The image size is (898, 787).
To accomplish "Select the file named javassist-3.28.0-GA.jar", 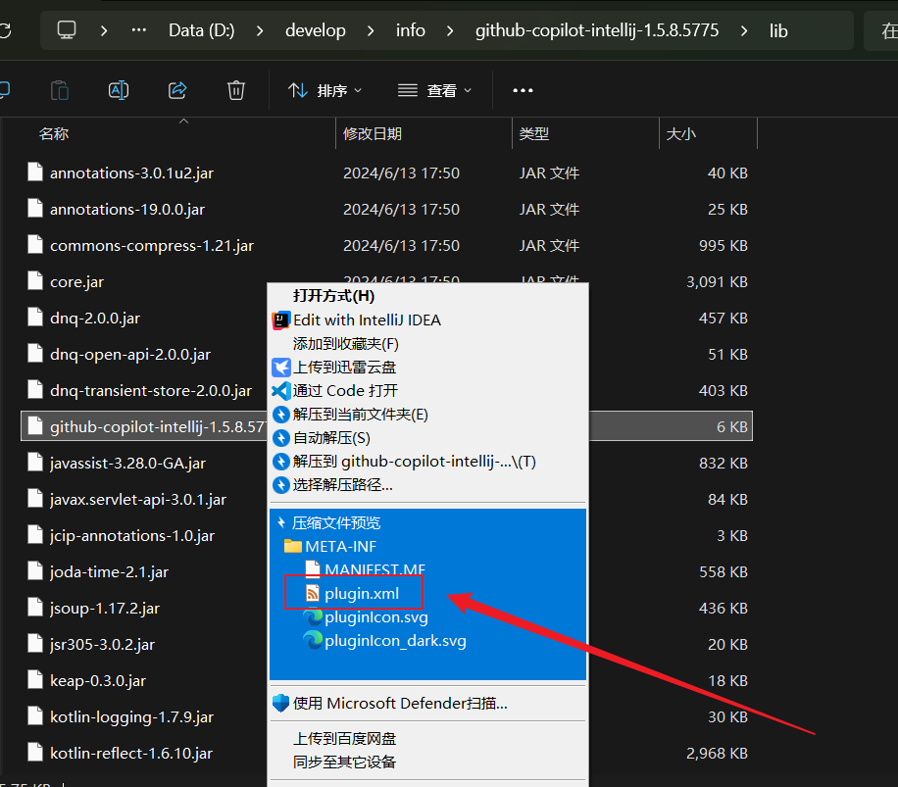I will click(x=127, y=463).
